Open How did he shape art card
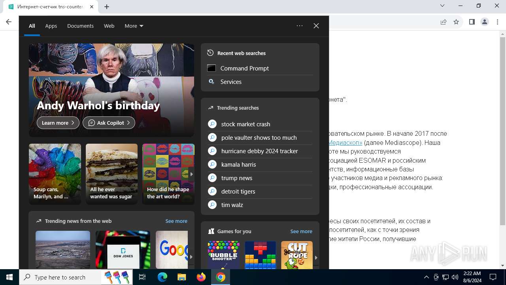The image size is (506, 285). (168, 174)
